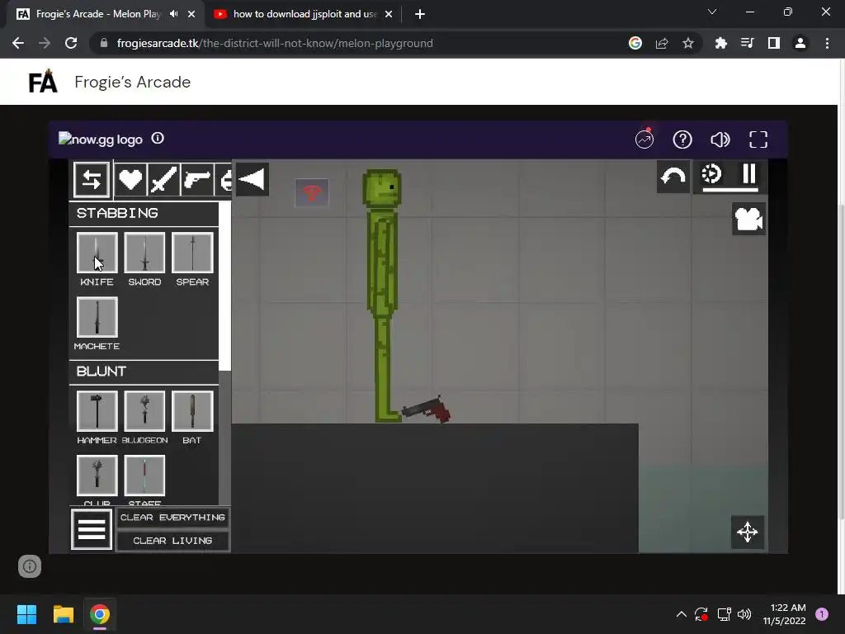The width and height of the screenshot is (845, 634).
Task: Click the melon character's head
Action: [x=382, y=188]
